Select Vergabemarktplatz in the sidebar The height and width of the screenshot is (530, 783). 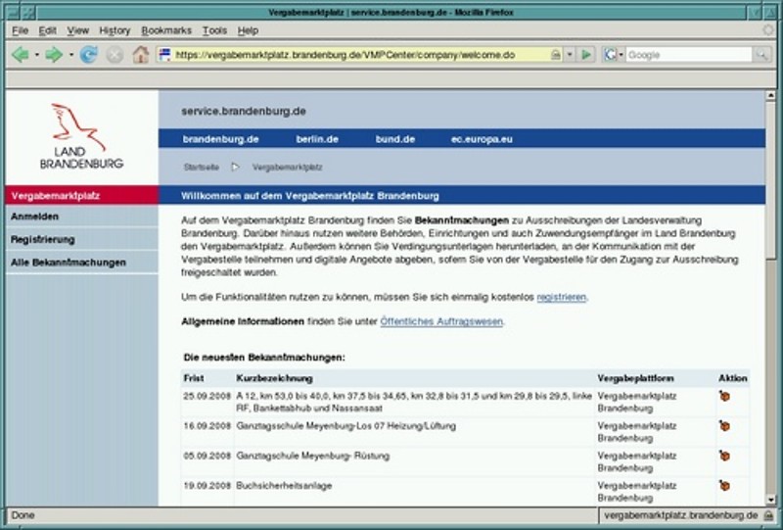pyautogui.click(x=82, y=196)
